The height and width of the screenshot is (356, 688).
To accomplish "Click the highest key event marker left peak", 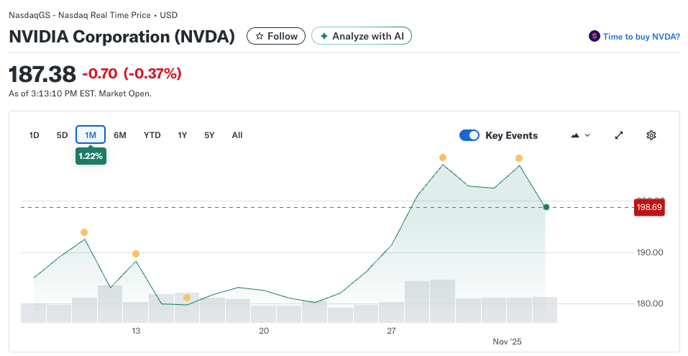I will tap(443, 158).
